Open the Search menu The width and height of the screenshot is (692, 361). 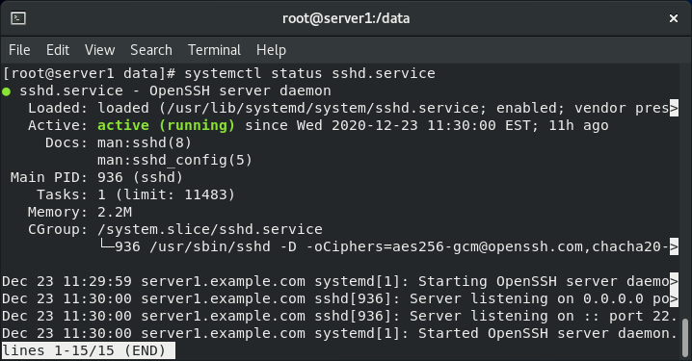coord(151,50)
